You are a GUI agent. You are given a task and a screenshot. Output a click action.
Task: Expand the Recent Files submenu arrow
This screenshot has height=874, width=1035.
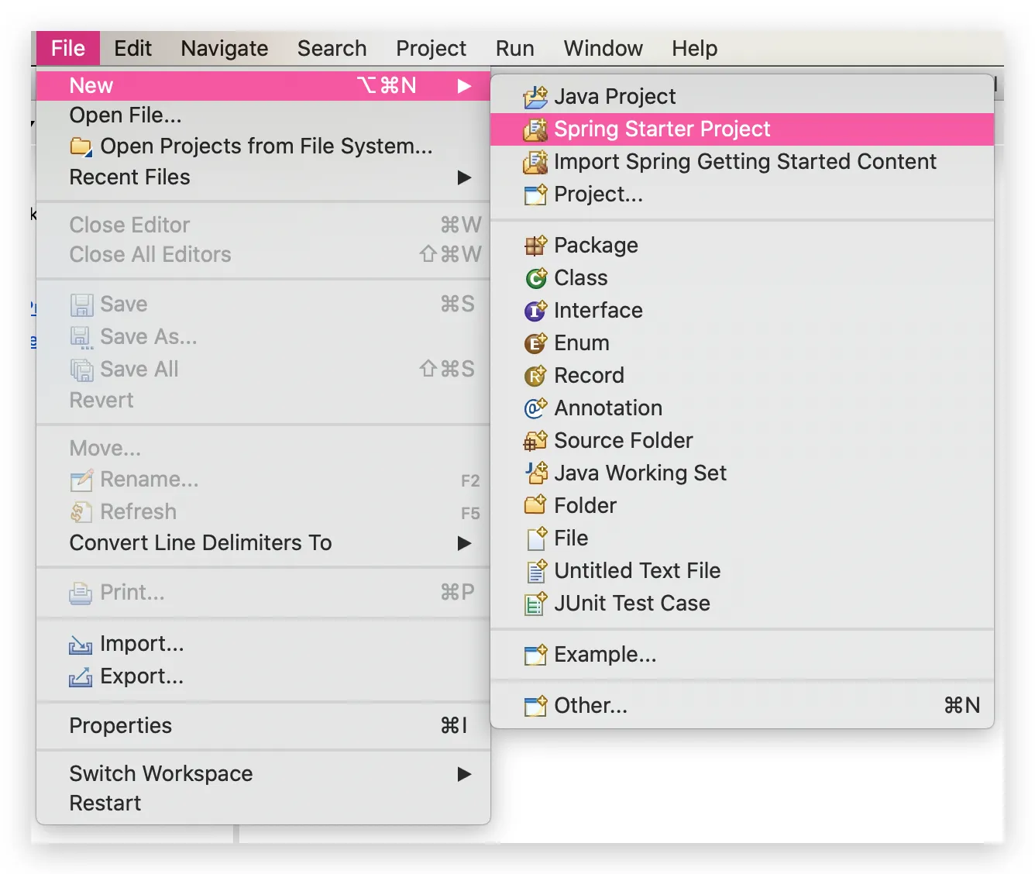click(x=464, y=177)
